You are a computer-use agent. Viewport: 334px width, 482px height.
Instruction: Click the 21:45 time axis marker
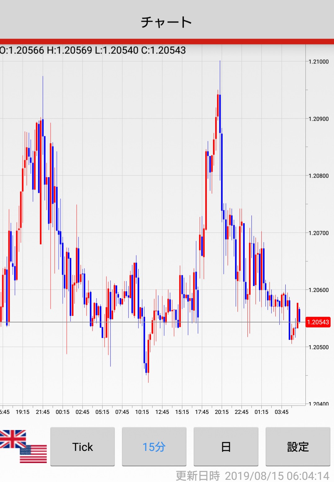42,412
